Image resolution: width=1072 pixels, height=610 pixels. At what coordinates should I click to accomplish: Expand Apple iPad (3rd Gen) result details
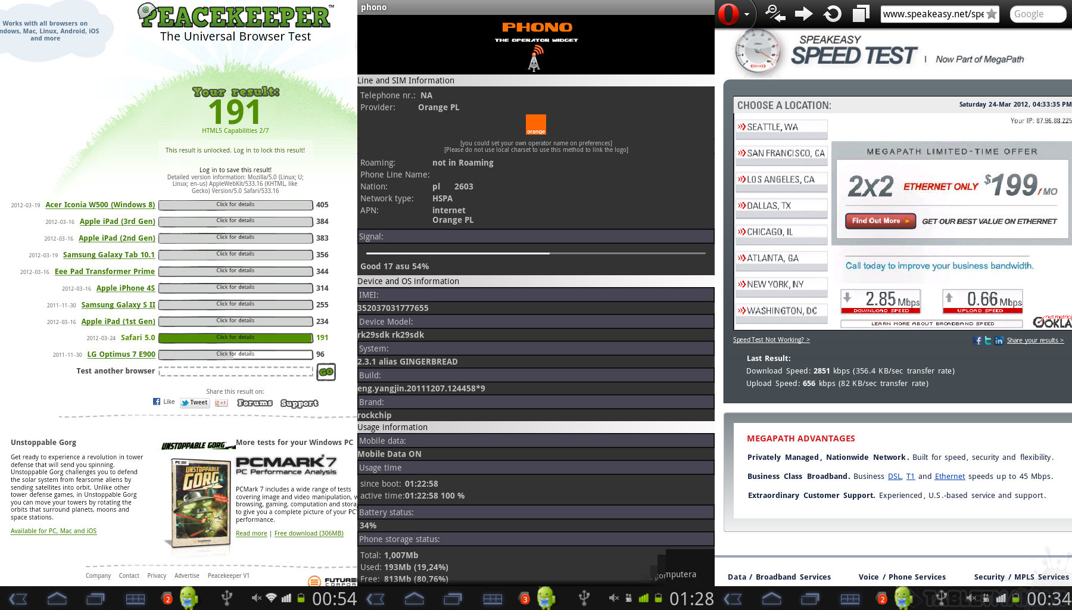pos(235,222)
